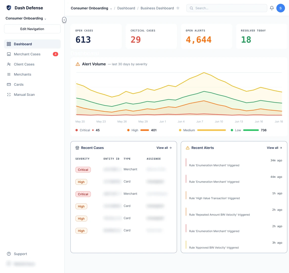The width and height of the screenshot is (289, 273).
Task: Open the Open Cases 613 card
Action: click(96, 36)
